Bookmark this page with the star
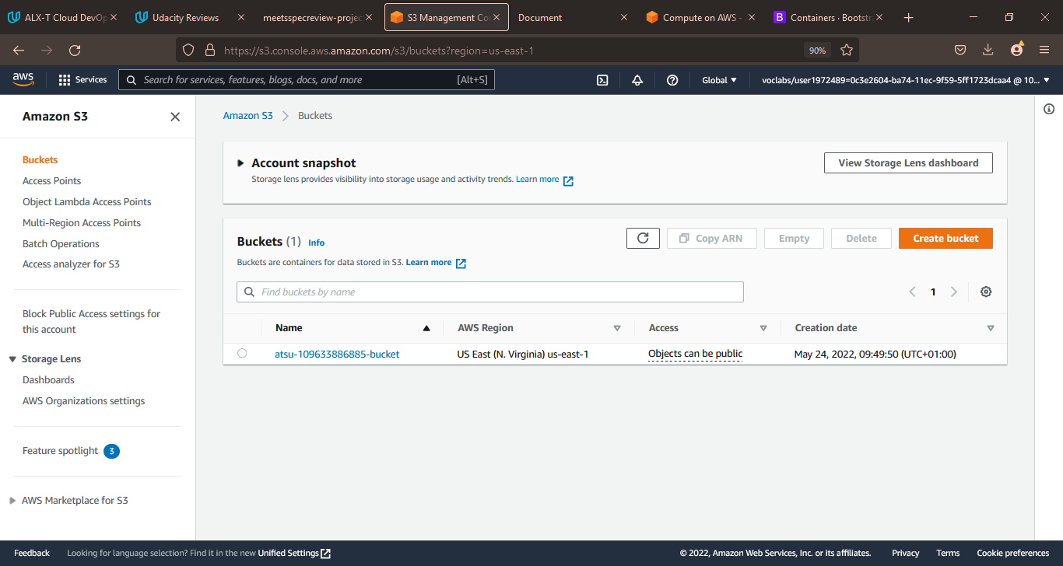The image size is (1063, 566). click(x=847, y=50)
